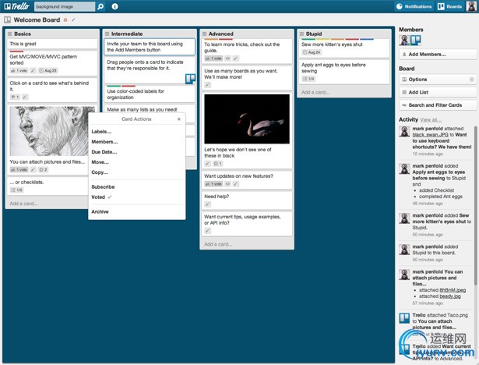Click Trello avatar in Members section
This screenshot has height=365, width=479.
tap(415, 40)
